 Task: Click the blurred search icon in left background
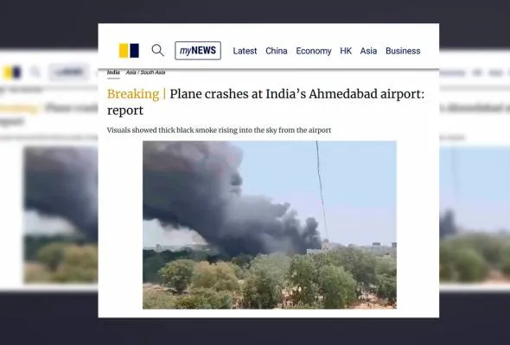click(35, 72)
